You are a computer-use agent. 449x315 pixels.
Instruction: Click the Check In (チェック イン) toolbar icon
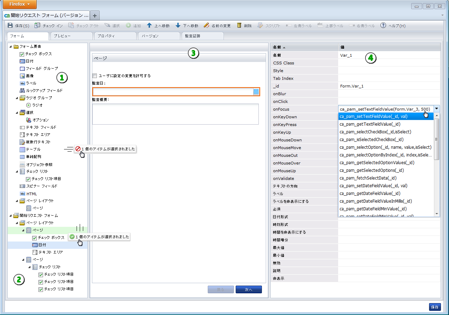[x=37, y=26]
